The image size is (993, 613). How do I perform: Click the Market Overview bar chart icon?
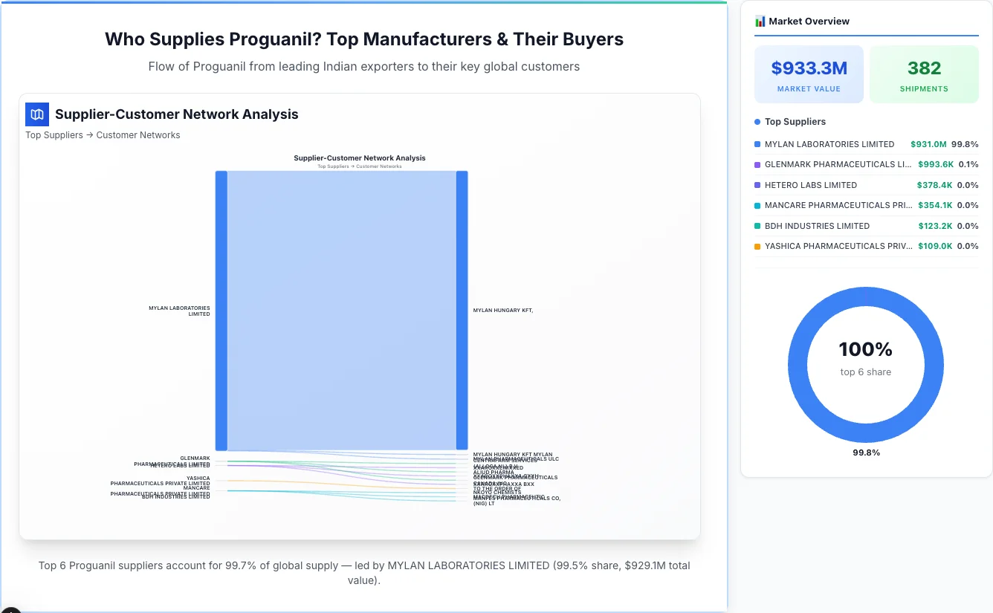click(759, 21)
